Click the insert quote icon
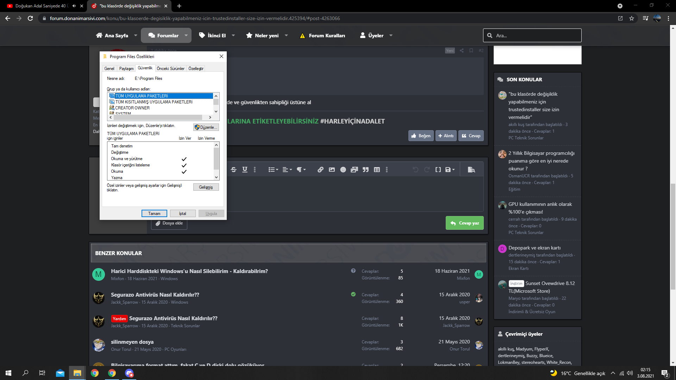This screenshot has width=676, height=380. click(x=366, y=170)
